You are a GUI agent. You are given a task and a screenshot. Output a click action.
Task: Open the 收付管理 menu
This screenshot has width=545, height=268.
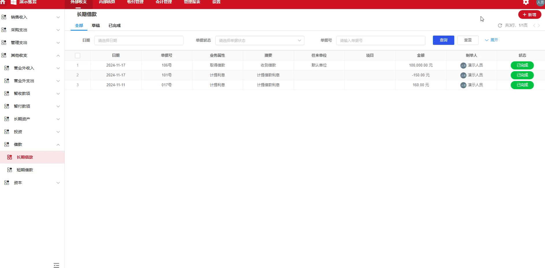[x=135, y=2]
